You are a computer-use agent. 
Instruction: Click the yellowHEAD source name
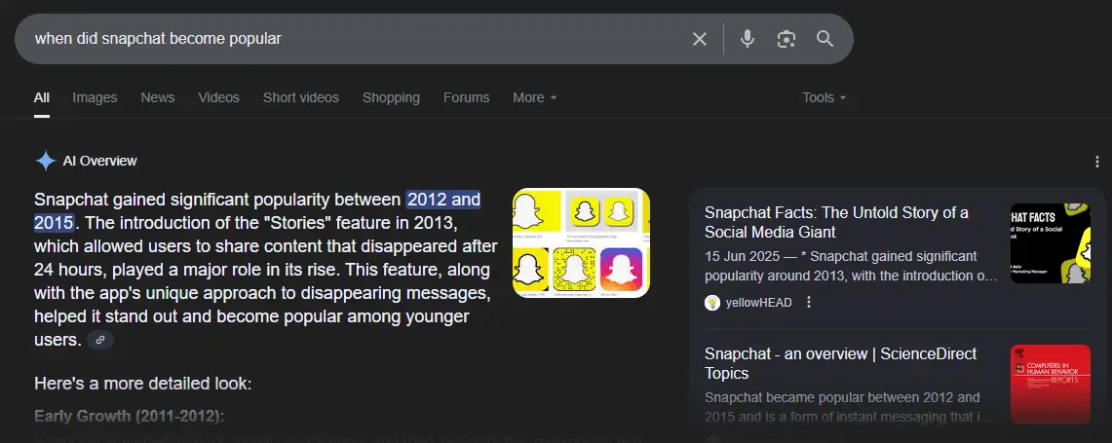coord(759,303)
